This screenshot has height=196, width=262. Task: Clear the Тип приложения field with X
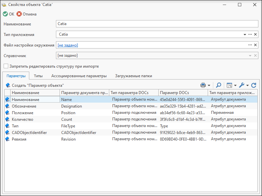tap(255, 34)
